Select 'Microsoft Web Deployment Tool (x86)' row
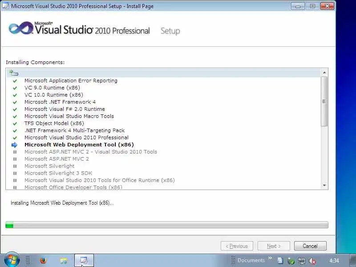Image resolution: width=356 pixels, height=267 pixels. pyautogui.click(x=163, y=145)
